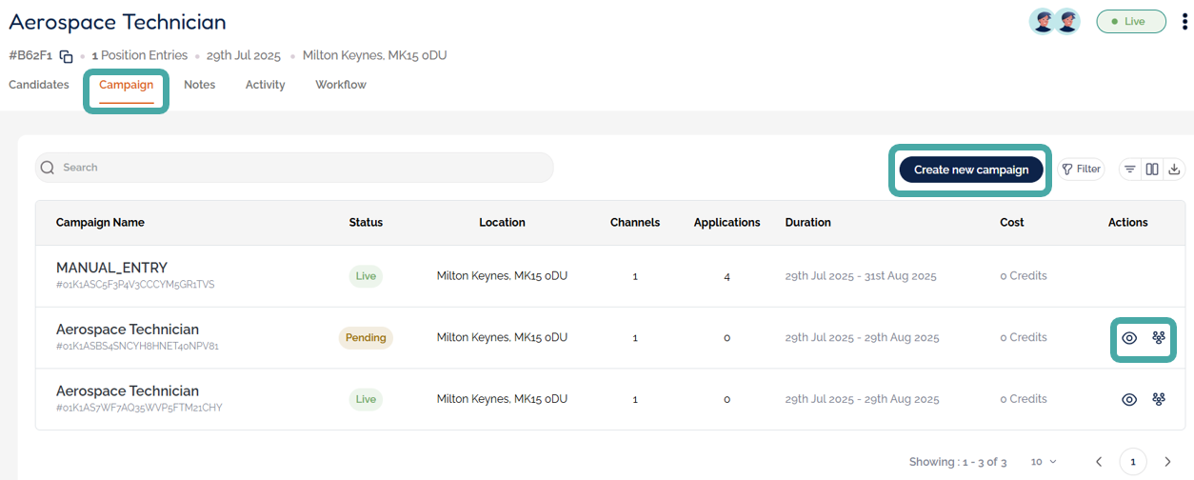Viewport: 1194px width, 480px height.
Task: Open the column layout icon
Action: click(x=1152, y=170)
